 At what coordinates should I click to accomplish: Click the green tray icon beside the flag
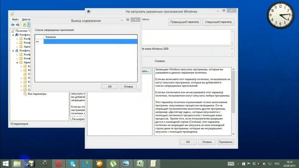(254, 164)
